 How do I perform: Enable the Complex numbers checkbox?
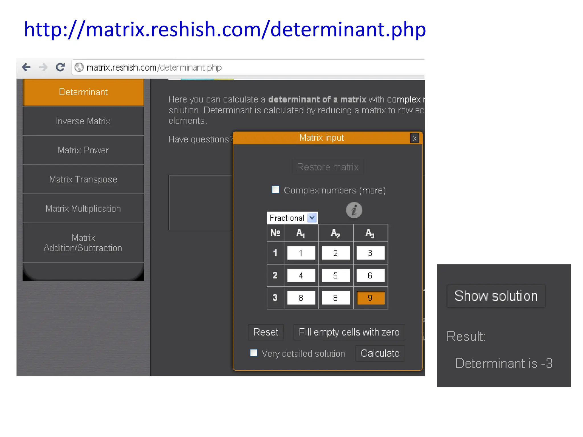click(x=276, y=189)
